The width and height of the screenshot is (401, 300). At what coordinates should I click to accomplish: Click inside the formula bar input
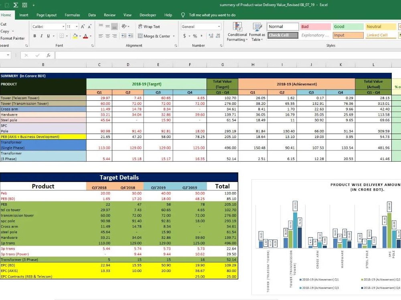pyautogui.click(x=228, y=55)
